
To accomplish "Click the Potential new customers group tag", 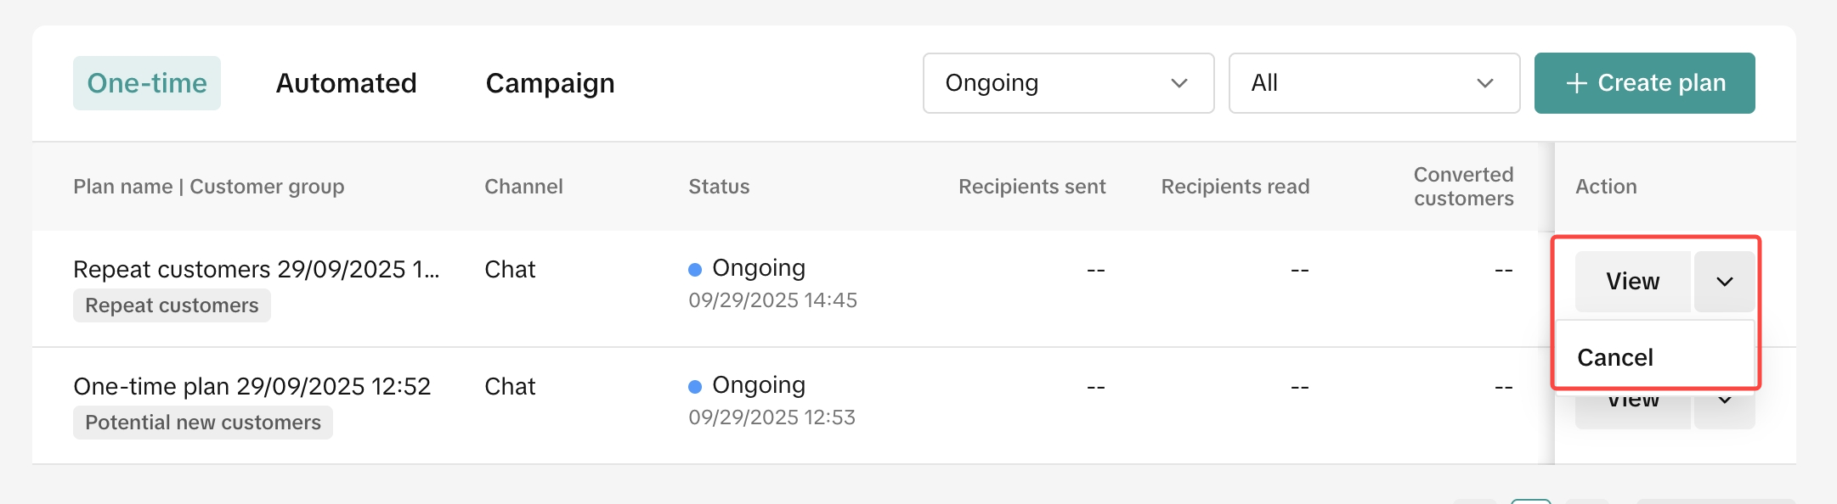I will tap(203, 423).
